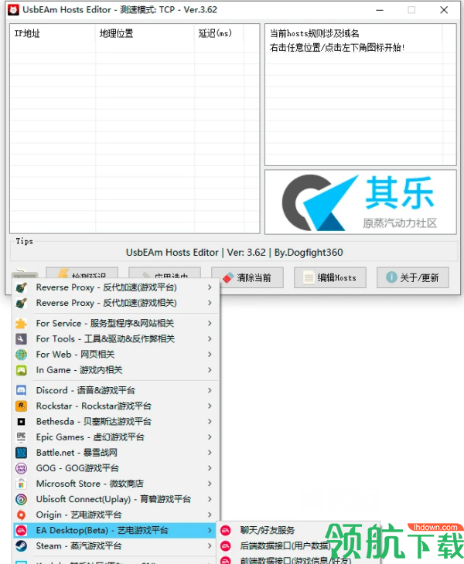
Task: Choose 后端数据接口(用户数据) submenu item
Action: 298,546
